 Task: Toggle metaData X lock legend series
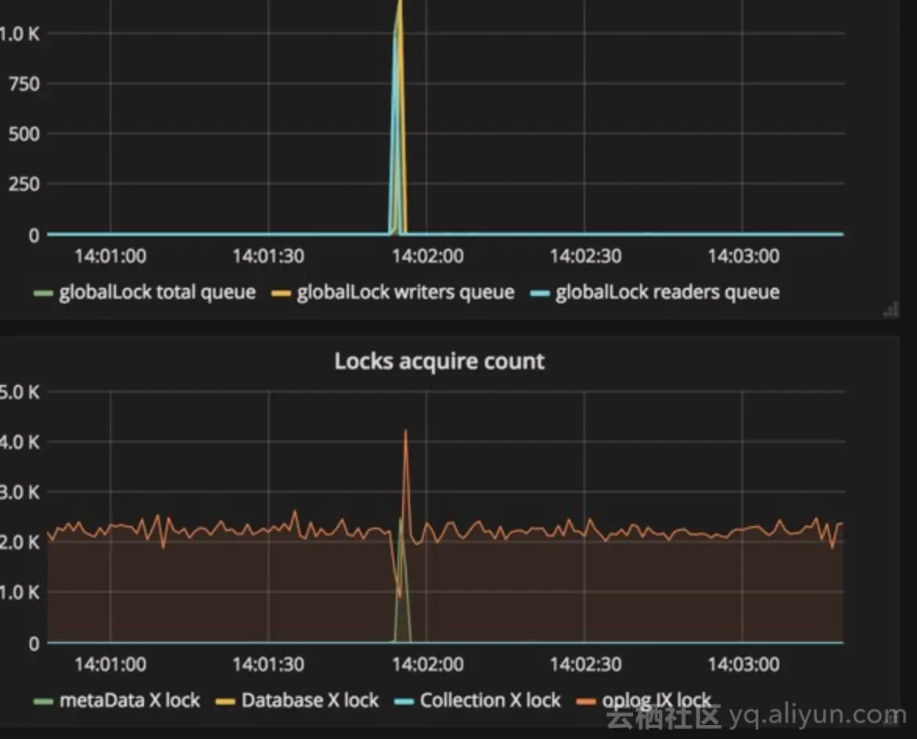130,701
